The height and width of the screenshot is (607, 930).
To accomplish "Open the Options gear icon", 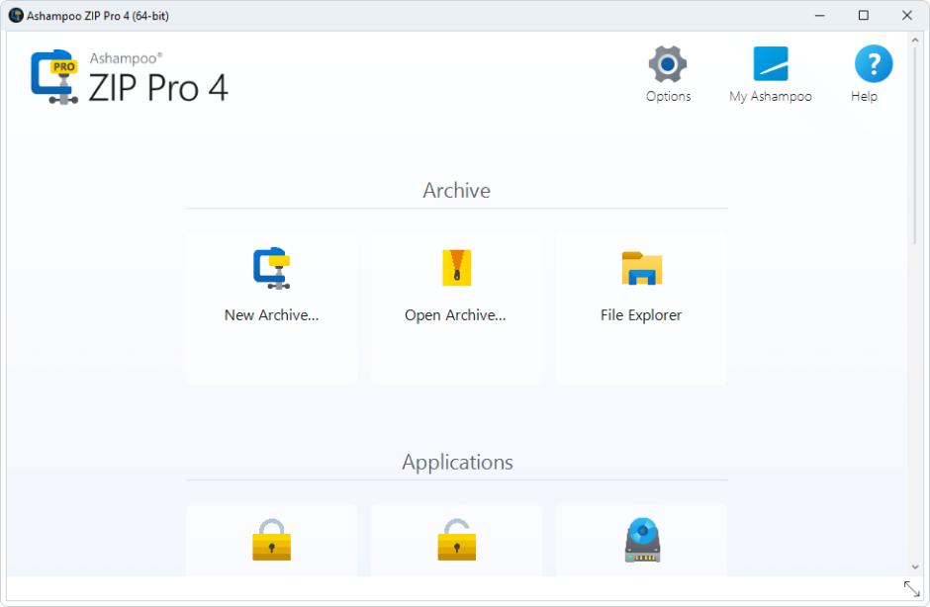I will [667, 63].
